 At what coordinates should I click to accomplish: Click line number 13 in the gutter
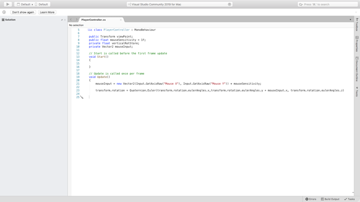[78, 57]
